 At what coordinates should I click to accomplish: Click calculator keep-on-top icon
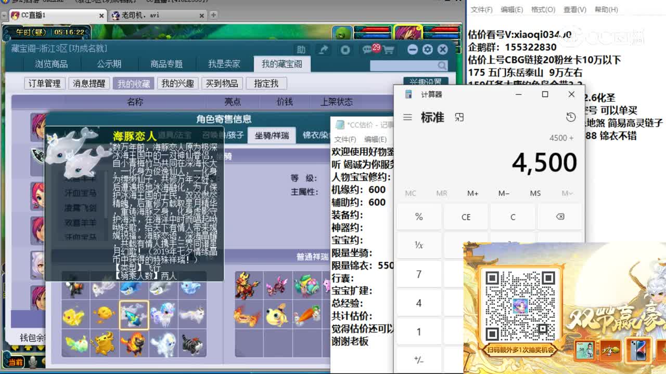[459, 117]
